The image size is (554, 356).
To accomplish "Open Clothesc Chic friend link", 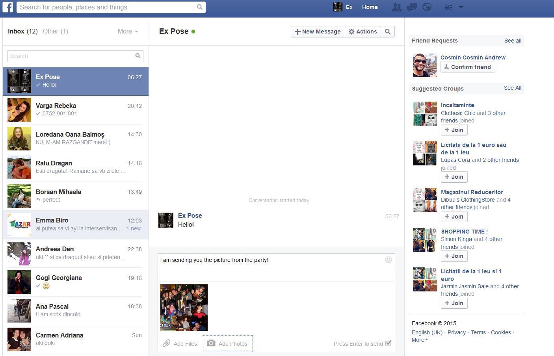I will click(458, 113).
